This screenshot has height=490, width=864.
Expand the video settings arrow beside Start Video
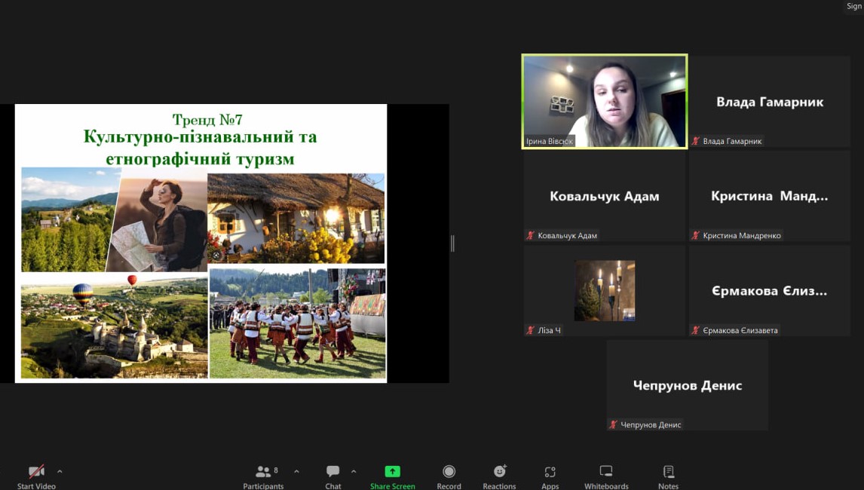[60, 472]
